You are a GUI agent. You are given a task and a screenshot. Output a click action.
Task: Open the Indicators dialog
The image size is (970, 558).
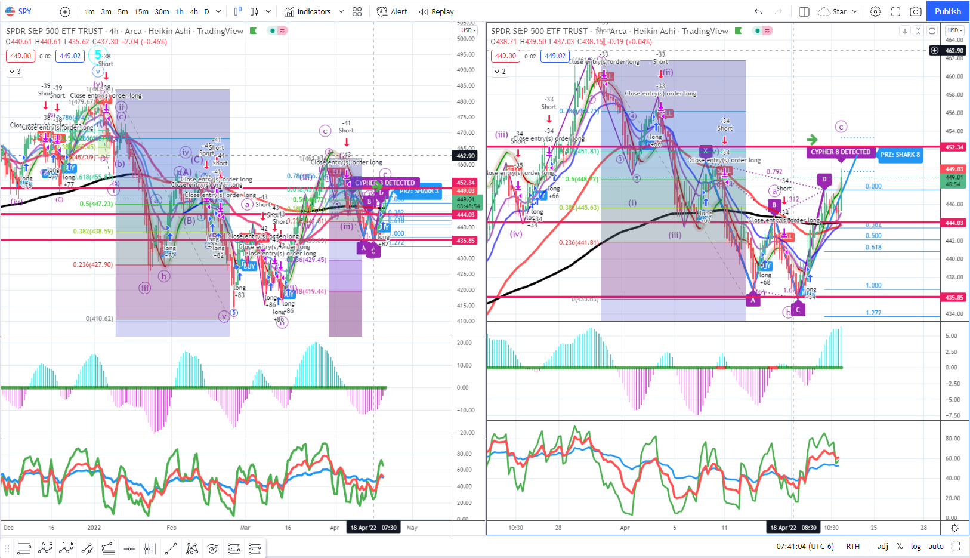[x=307, y=11]
